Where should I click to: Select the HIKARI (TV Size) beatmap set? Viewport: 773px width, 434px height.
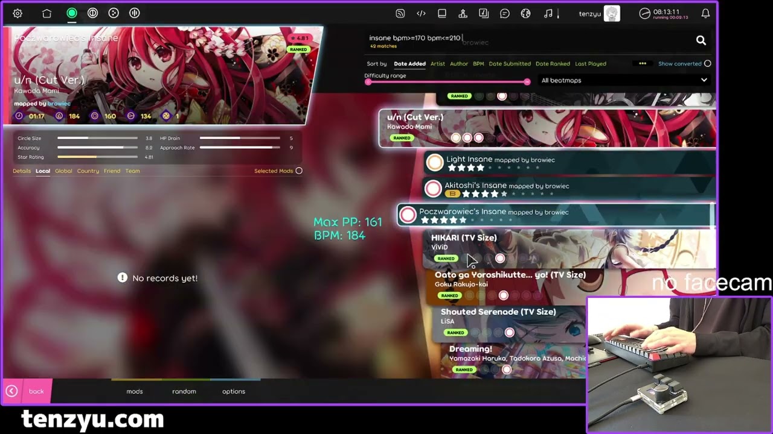pos(571,249)
